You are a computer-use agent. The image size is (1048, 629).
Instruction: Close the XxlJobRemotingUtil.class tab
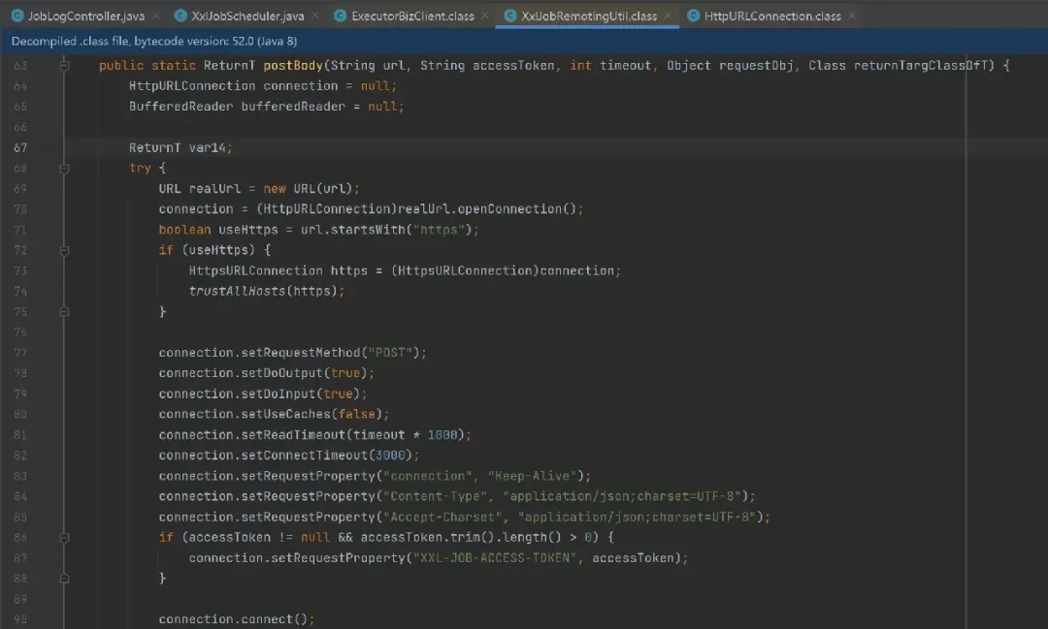point(668,16)
